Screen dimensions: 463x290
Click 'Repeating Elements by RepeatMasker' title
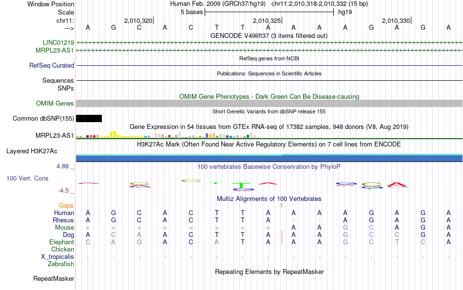tap(270, 272)
